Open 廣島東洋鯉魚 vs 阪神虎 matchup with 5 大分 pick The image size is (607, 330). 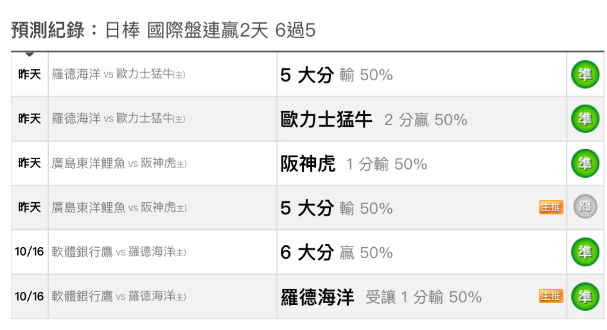(x=119, y=208)
